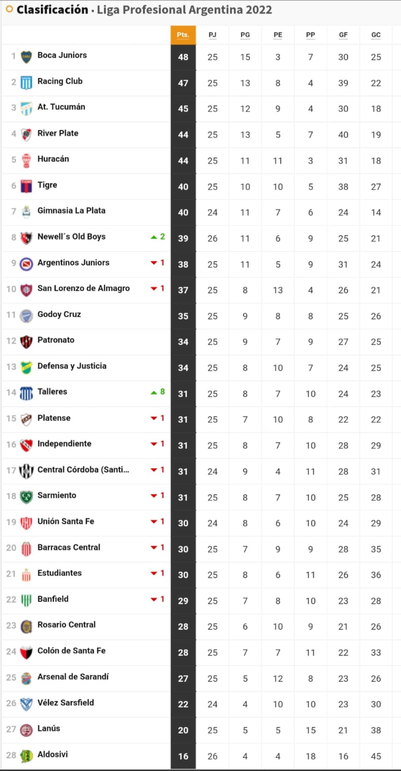401x771 pixels.
Task: Click the Colón de Santa Fe crest
Action: pyautogui.click(x=26, y=652)
